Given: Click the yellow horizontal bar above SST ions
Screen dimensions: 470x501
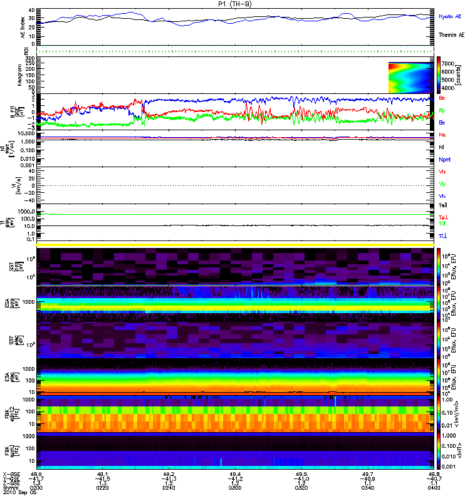Looking at the screenshot, I should pyautogui.click(x=235, y=245).
